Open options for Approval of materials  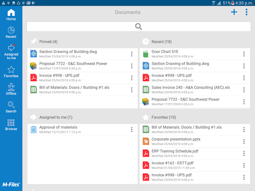point(131,129)
